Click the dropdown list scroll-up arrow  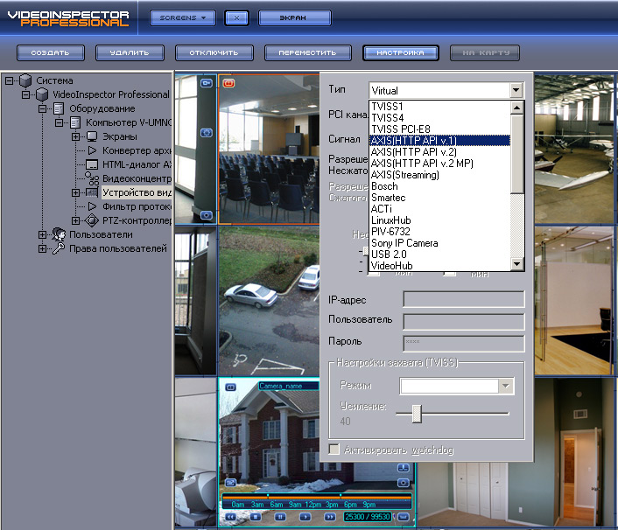tap(516, 108)
